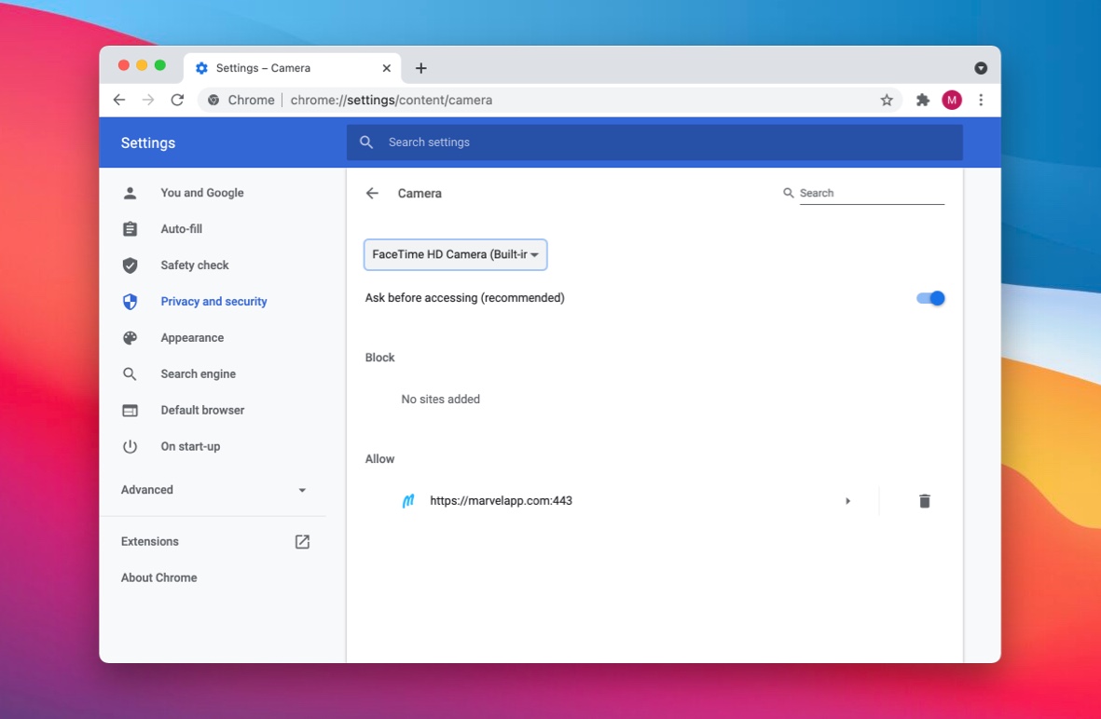Click the Camera page search magnifier icon
This screenshot has height=719, width=1101.
789,193
